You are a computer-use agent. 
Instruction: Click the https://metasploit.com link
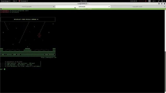pyautogui.click(x=49, y=57)
